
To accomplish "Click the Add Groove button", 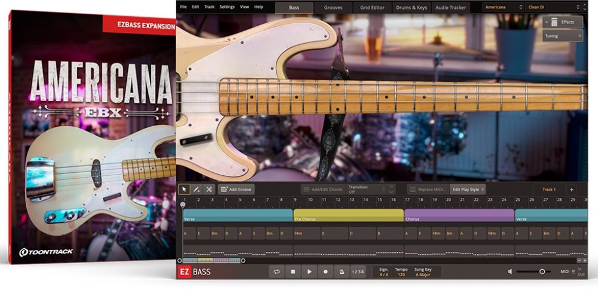I will pos(236,189).
